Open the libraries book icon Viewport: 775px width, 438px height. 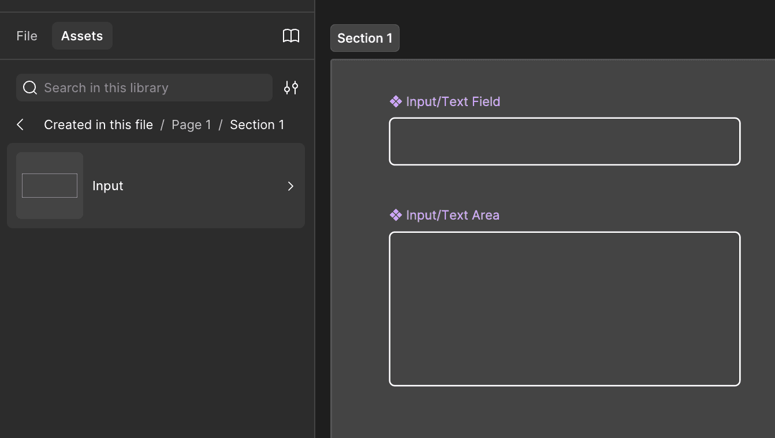click(291, 35)
